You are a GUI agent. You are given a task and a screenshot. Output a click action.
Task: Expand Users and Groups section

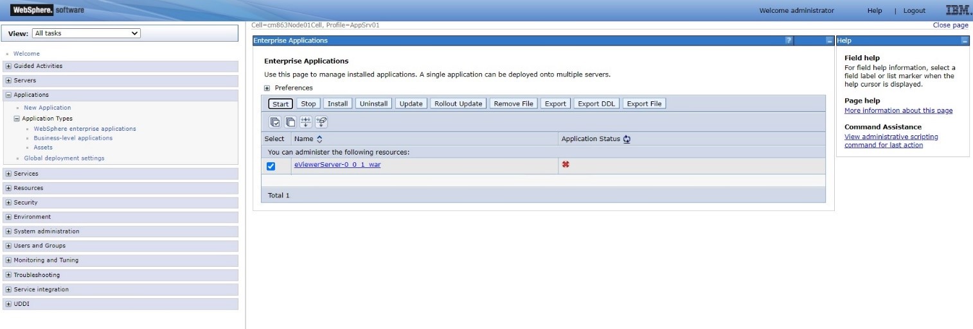8,246
